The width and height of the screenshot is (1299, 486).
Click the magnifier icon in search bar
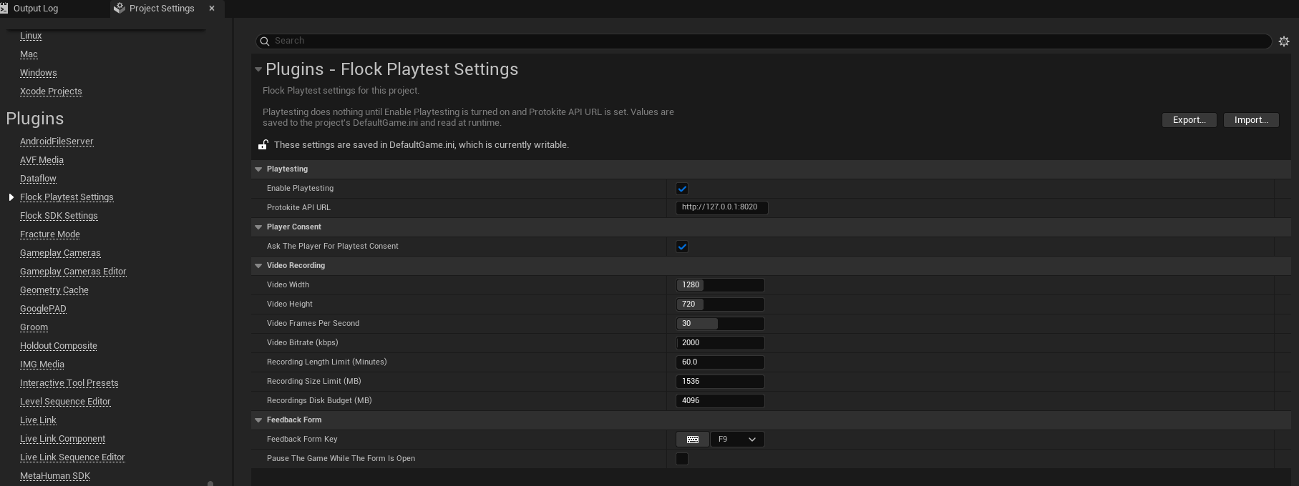click(x=264, y=41)
